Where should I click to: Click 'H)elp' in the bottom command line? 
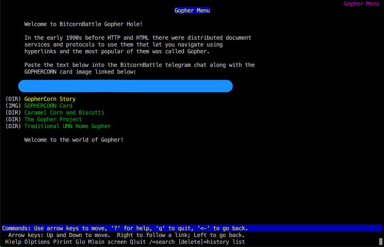point(13,242)
